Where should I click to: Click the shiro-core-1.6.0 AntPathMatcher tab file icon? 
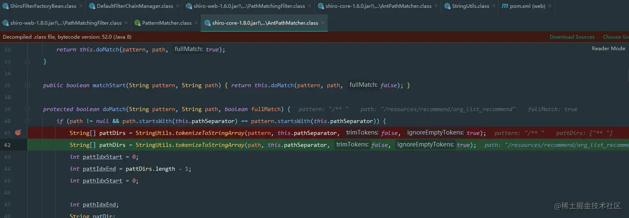point(321,6)
